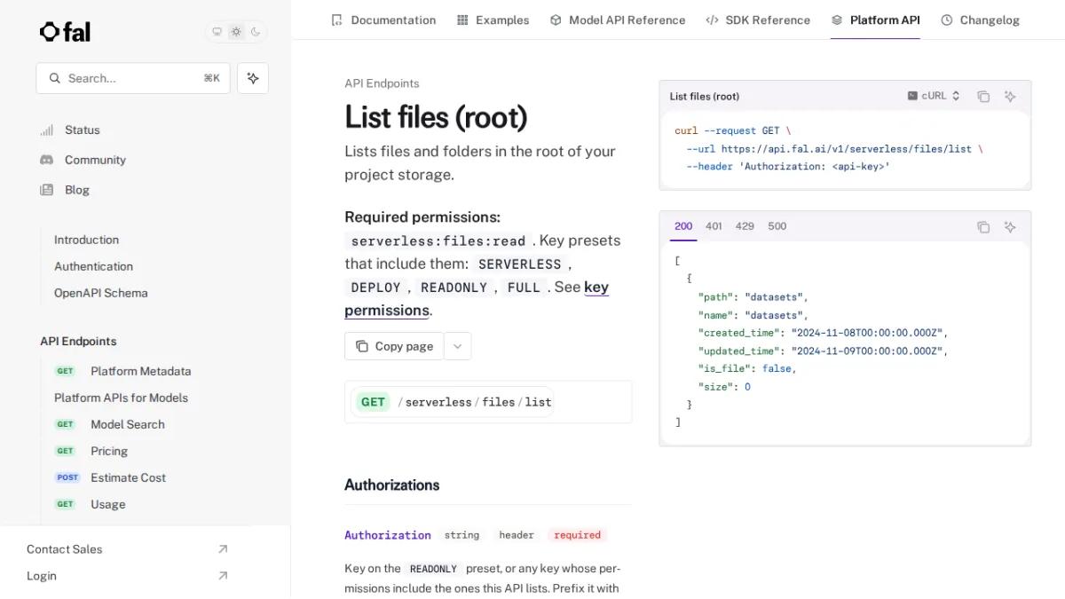Go to Introduction page

[x=86, y=240]
